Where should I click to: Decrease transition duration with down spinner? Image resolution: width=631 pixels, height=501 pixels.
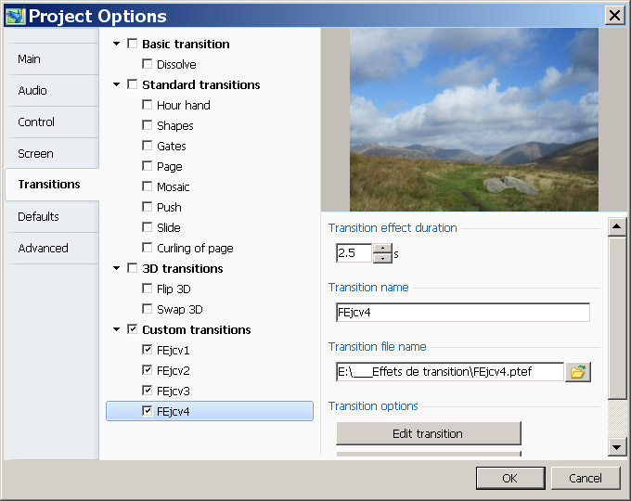382,258
